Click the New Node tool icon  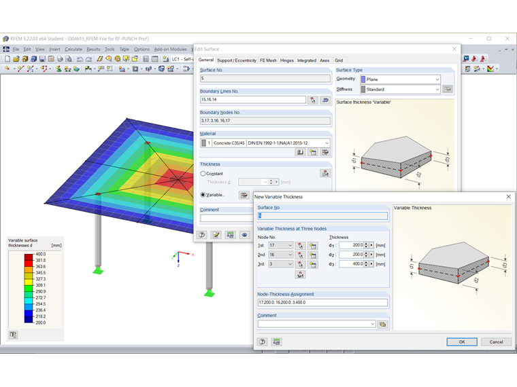pos(7,69)
